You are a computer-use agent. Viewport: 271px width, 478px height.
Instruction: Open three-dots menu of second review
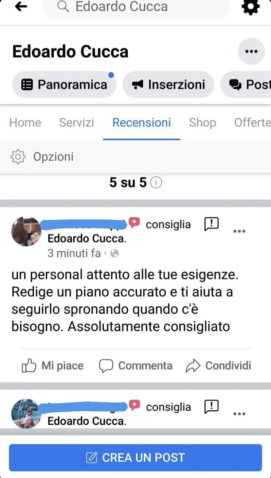coord(239,414)
